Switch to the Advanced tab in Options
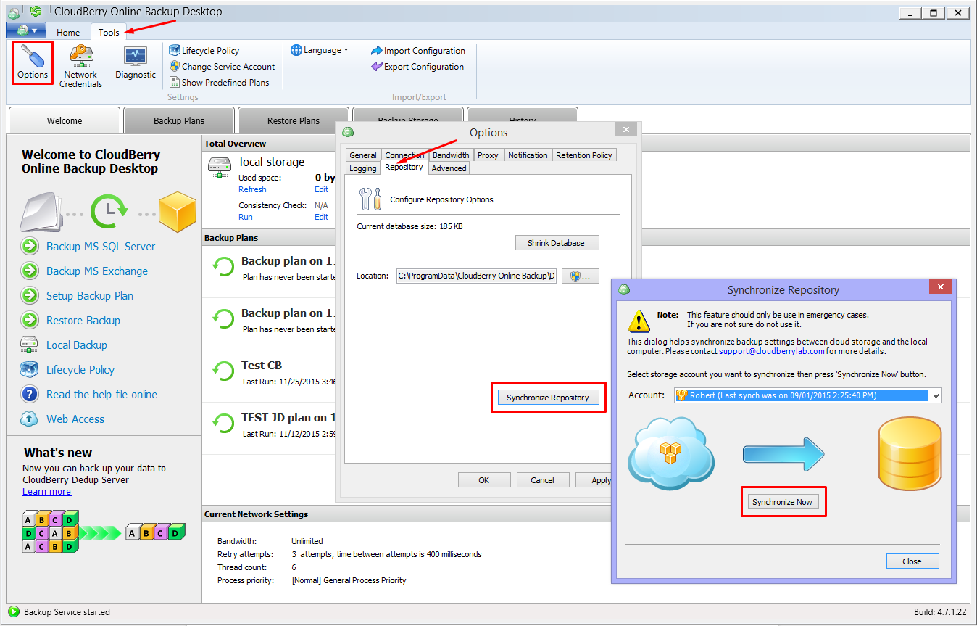The height and width of the screenshot is (626, 977). 449,168
